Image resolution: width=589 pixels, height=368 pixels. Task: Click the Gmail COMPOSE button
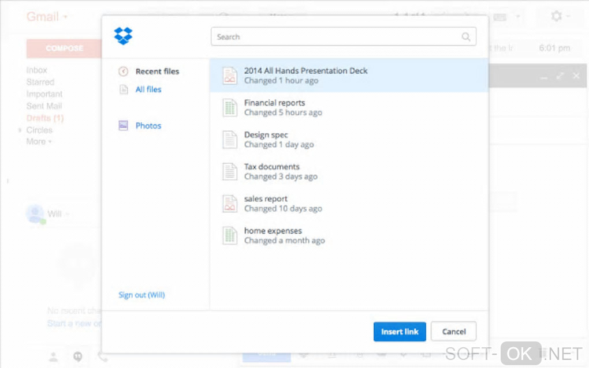[64, 48]
